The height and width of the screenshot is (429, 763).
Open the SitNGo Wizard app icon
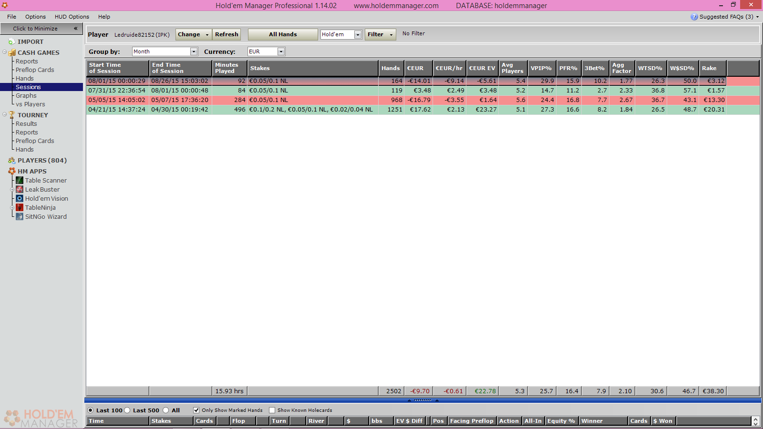[20, 216]
